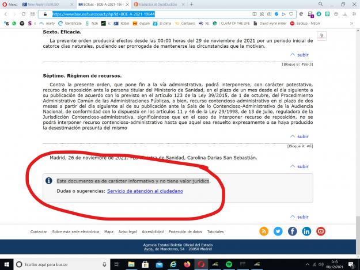360x270 pixels.
Task: Open the ad blocker shield icon
Action: click(276, 14)
